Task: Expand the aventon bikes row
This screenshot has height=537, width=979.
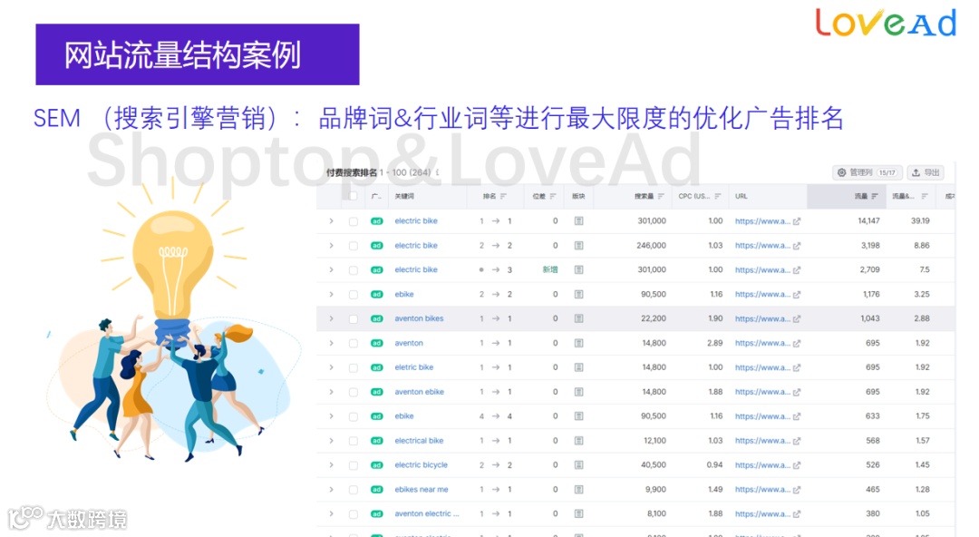Action: point(332,318)
